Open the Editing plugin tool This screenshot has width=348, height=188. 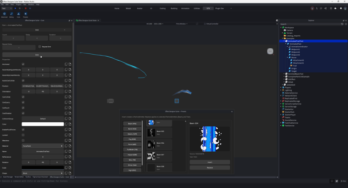(x=11, y=14)
